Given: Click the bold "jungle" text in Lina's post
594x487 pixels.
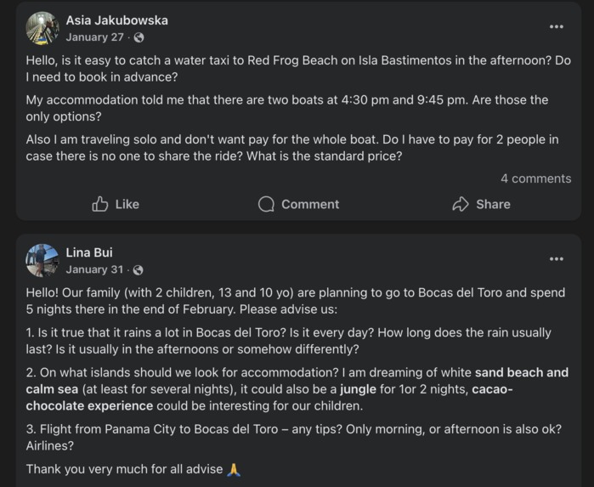Looking at the screenshot, I should pos(358,389).
